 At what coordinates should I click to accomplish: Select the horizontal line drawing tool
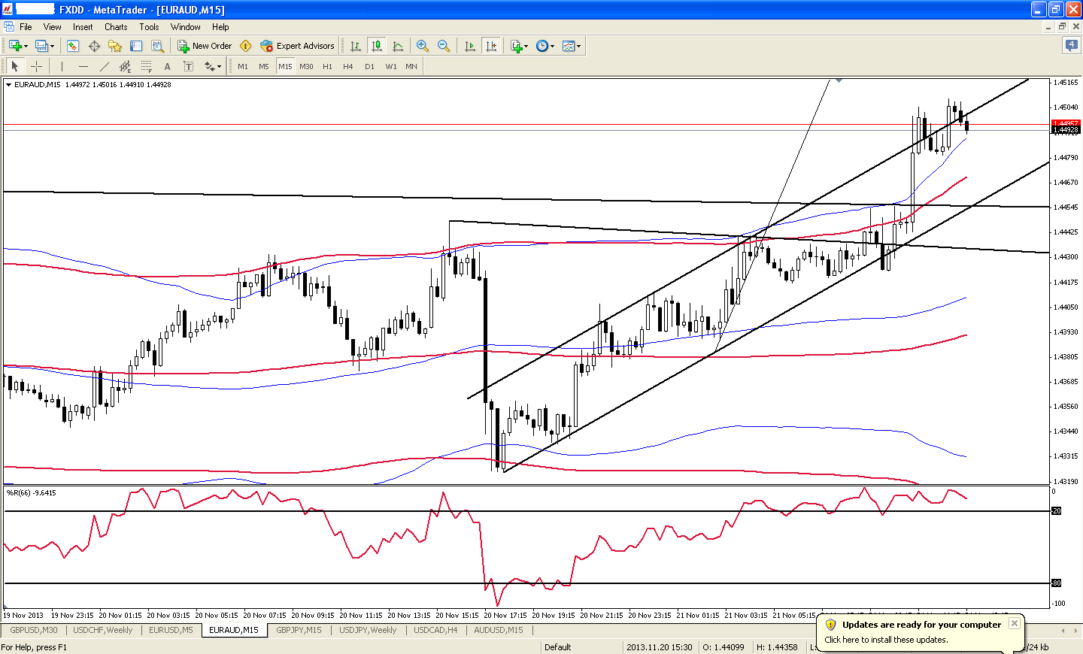(83, 66)
